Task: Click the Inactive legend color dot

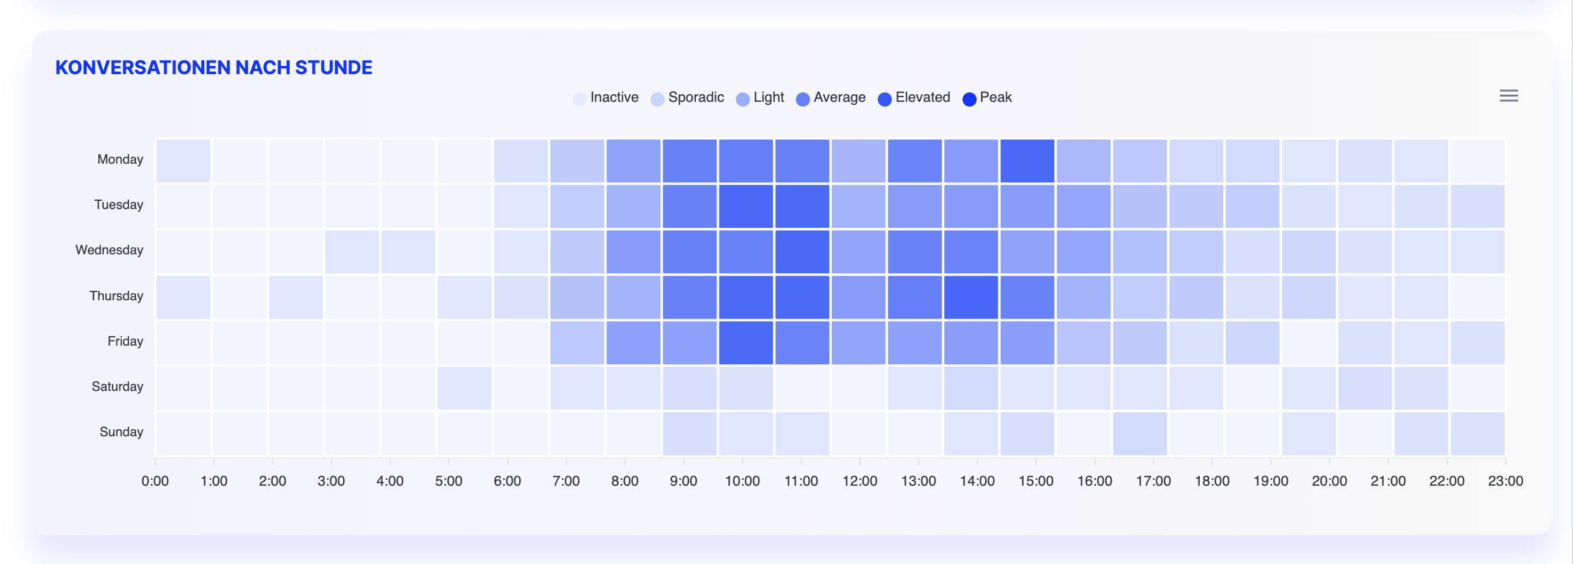Action: click(x=579, y=99)
